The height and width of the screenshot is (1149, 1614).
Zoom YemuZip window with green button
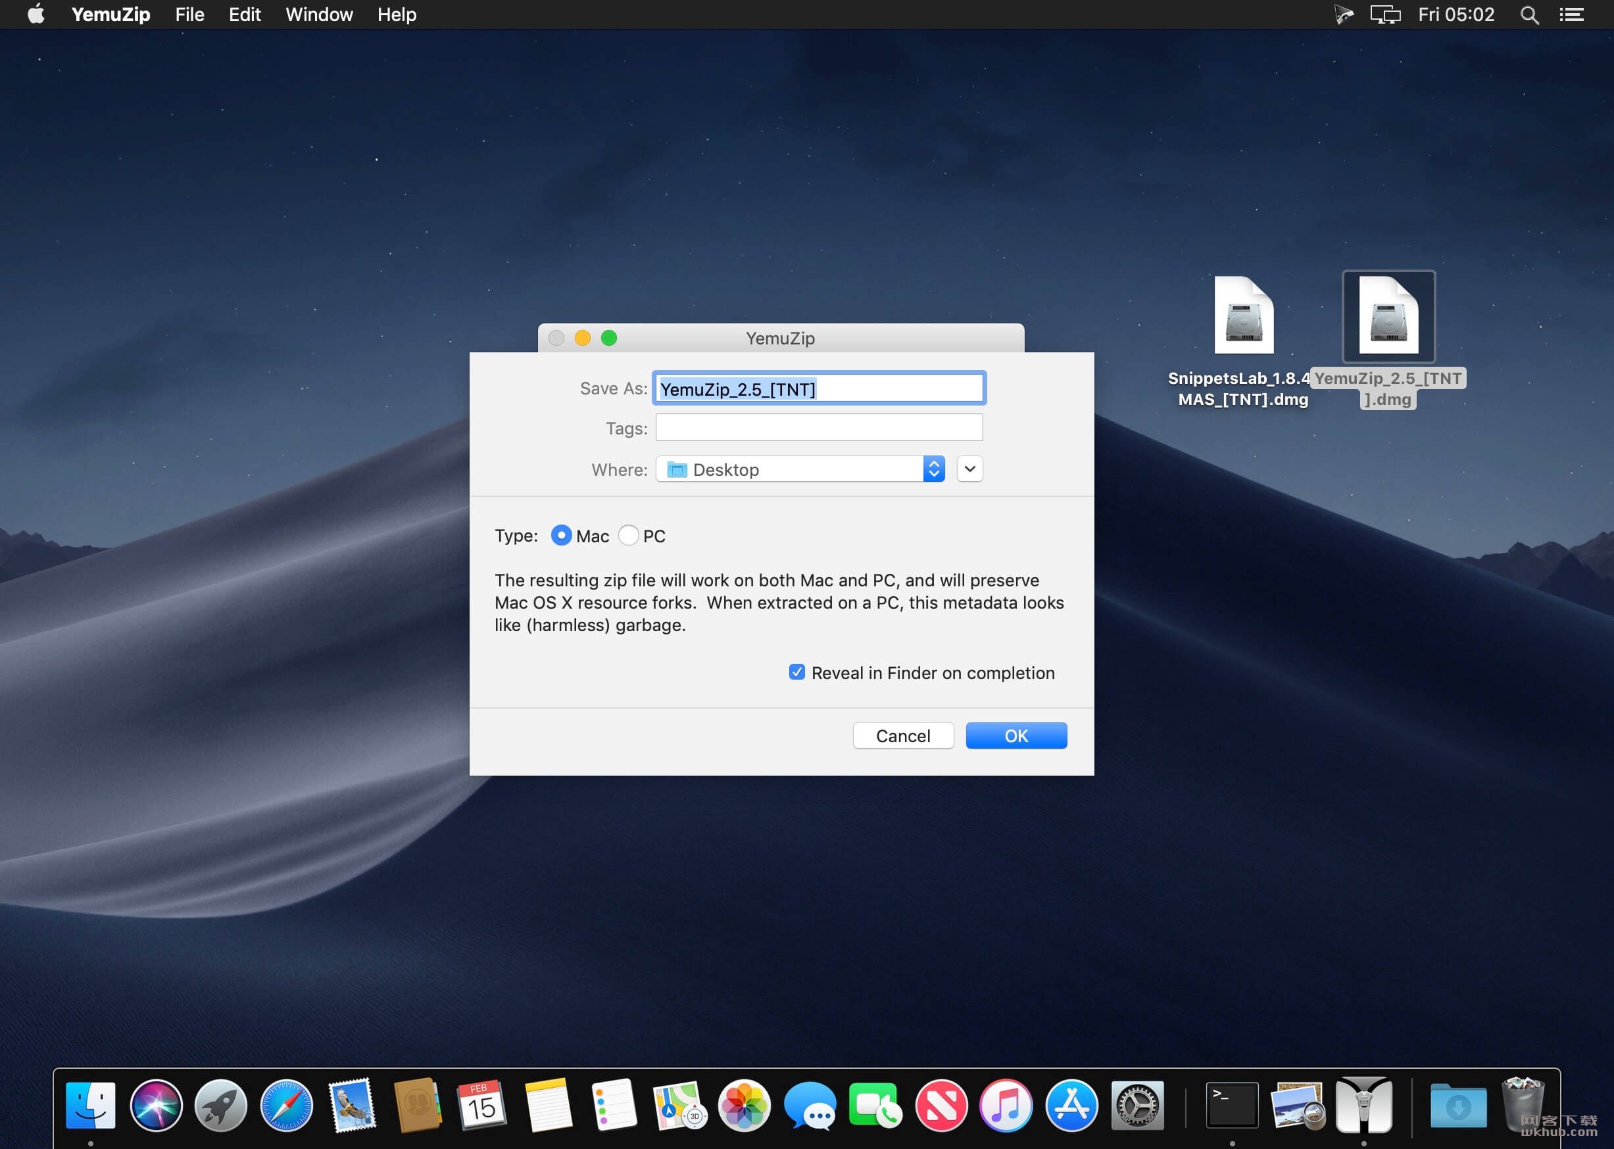tap(609, 338)
